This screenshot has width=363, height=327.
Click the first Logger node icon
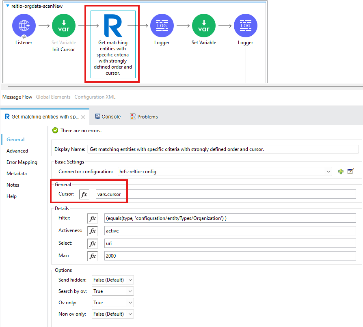click(x=162, y=26)
